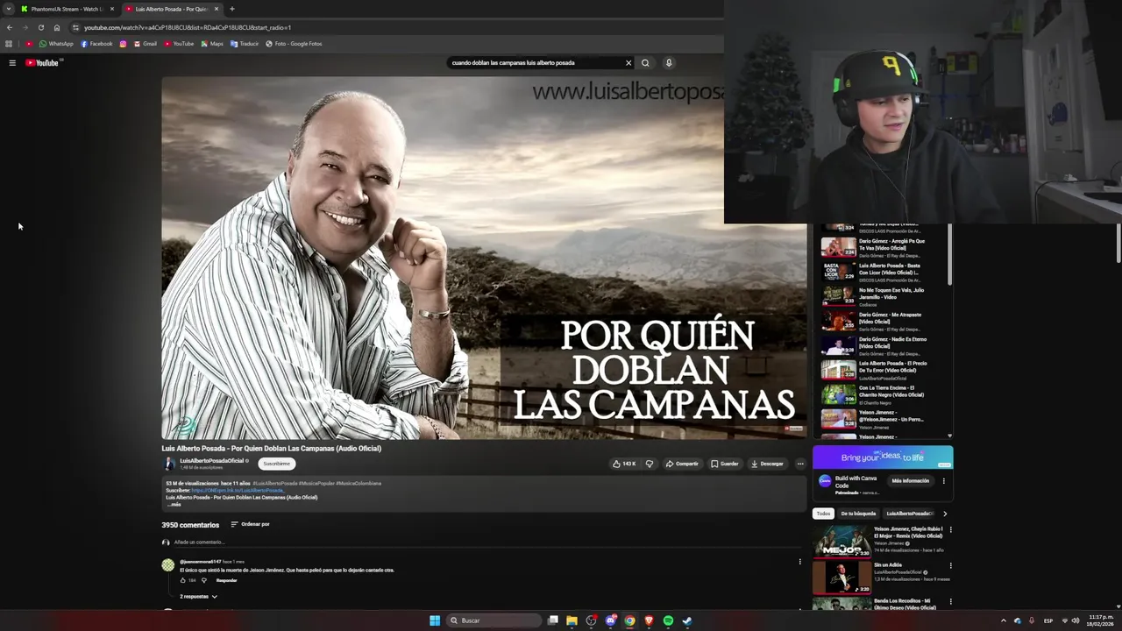Open the Facebook bookmark

click(96, 44)
